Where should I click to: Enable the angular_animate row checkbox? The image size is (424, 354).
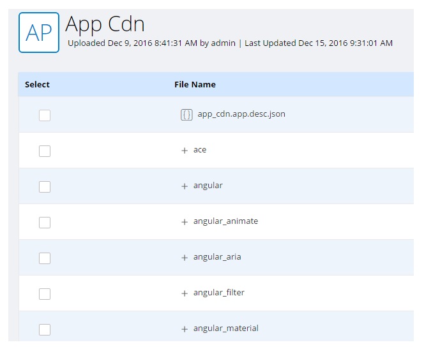tap(45, 222)
